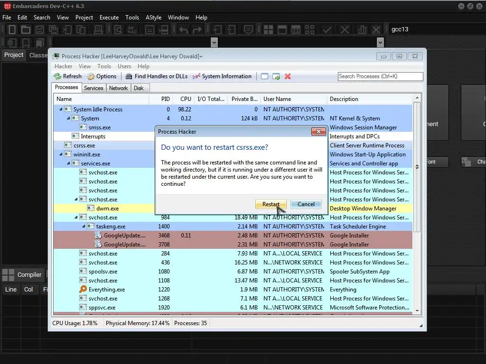Screen dimensions: 486x364
Task: Click the Everything.exe magnifier icon
Action: tap(83, 289)
